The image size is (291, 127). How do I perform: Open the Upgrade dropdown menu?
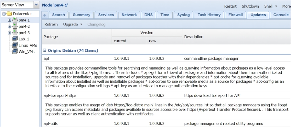coord(72,24)
